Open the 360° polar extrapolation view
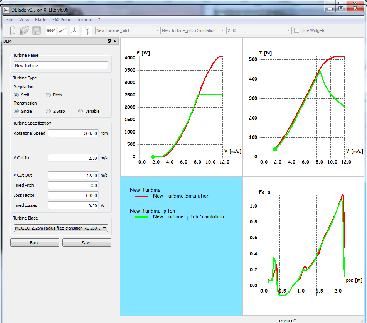367x323 pixels. point(51,30)
